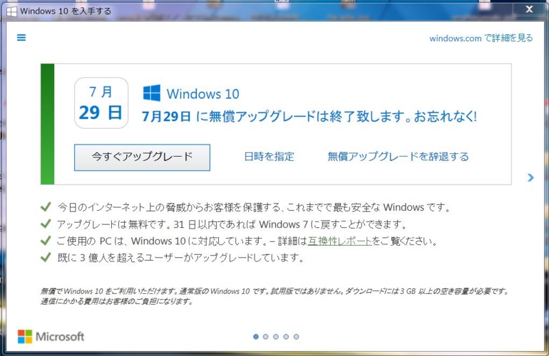Click 今すぐアップグレード button

coord(142,157)
